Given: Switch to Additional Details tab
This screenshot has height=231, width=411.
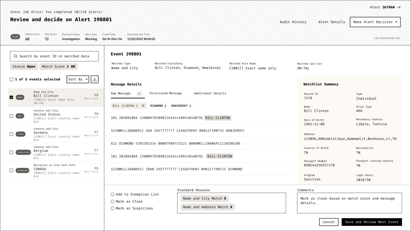Looking at the screenshot, I should 210,93.
